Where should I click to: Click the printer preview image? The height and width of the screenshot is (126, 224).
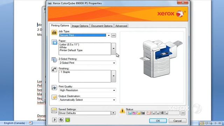pyautogui.click(x=161, y=58)
